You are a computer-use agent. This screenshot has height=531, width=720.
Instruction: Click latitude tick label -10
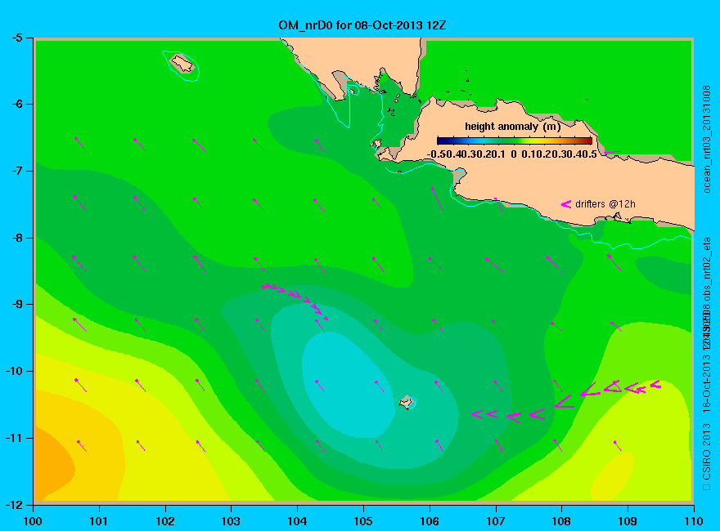[13, 371]
